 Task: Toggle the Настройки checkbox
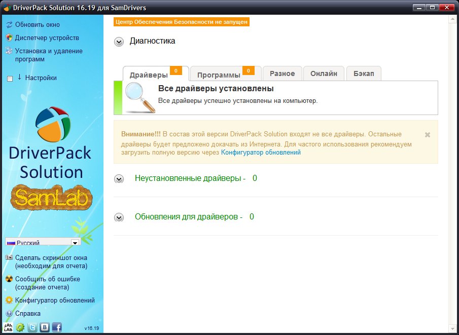click(10, 79)
